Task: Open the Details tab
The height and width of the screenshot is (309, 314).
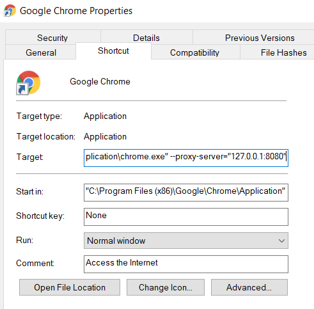Action: point(146,38)
